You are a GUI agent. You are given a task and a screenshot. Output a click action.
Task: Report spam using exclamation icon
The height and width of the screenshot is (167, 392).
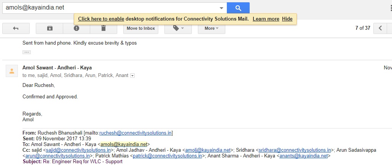point(76,28)
